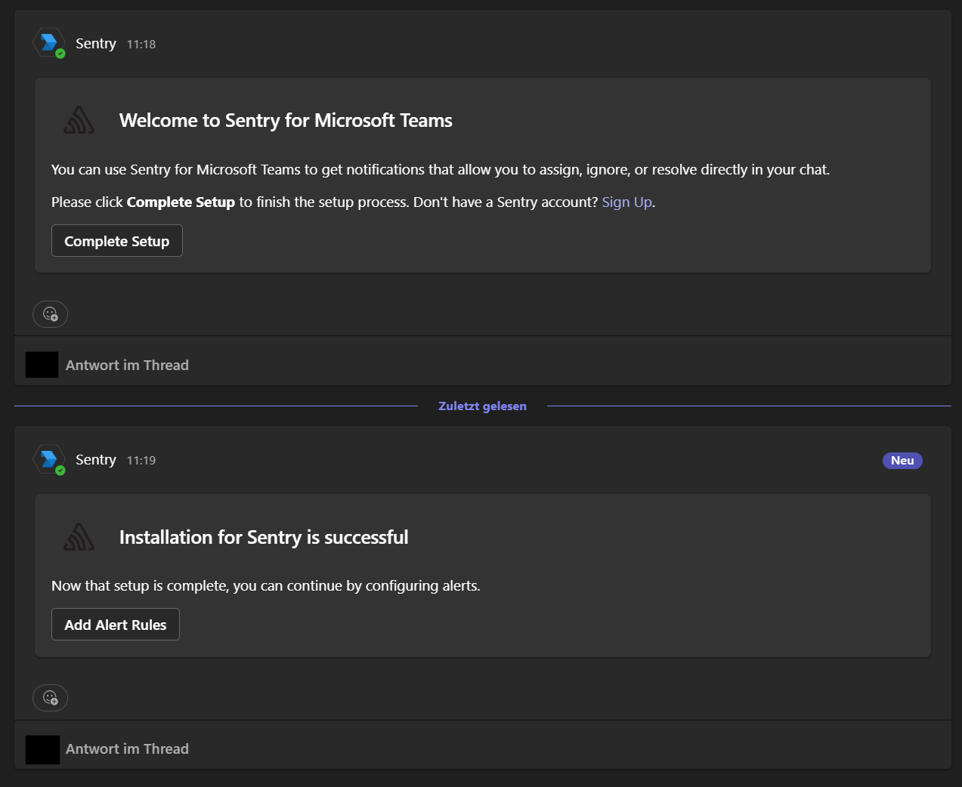Click the user avatar beside the first thread reply
This screenshot has height=787, width=962.
[42, 365]
